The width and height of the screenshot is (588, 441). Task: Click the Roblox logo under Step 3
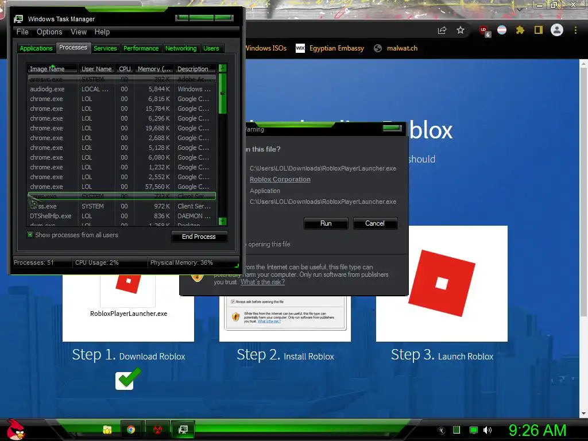tap(442, 283)
